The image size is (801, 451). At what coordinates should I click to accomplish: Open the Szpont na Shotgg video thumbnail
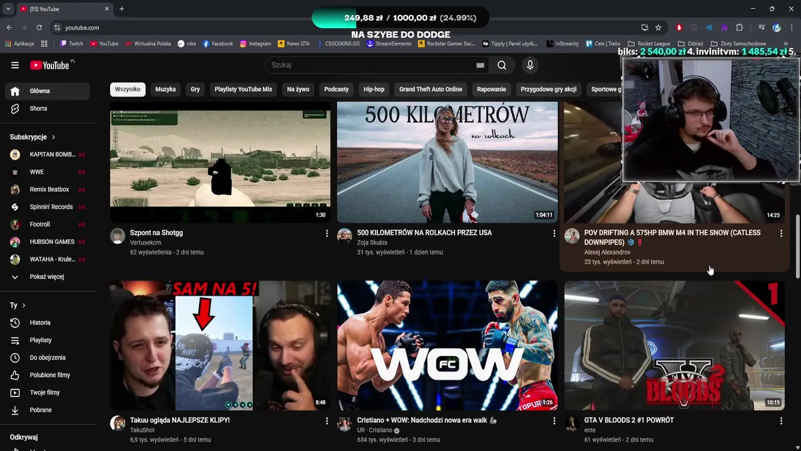[x=220, y=162]
